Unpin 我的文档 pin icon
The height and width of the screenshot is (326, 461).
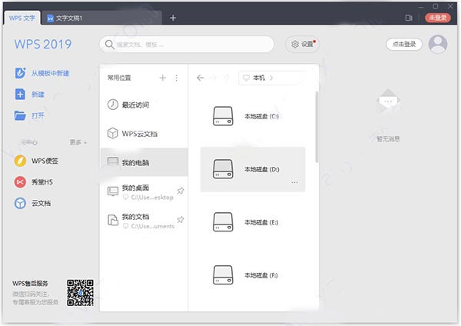click(181, 220)
